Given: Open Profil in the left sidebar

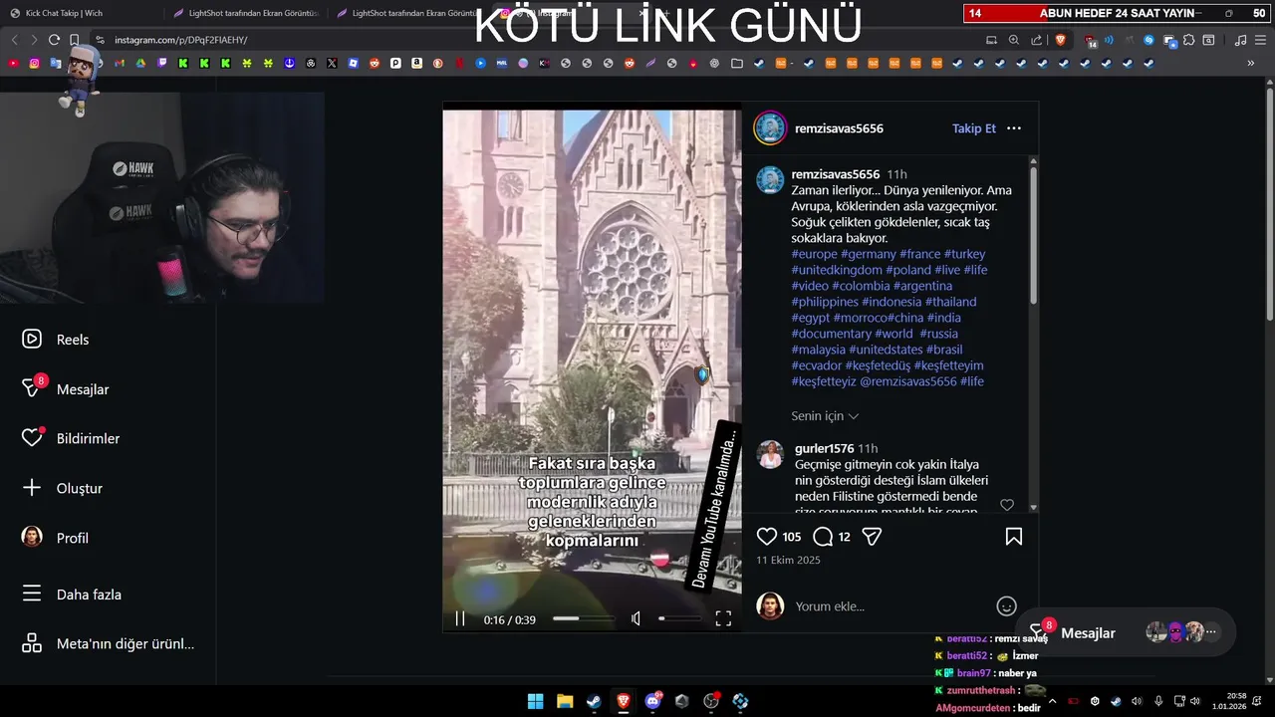Looking at the screenshot, I should click(x=56, y=538).
